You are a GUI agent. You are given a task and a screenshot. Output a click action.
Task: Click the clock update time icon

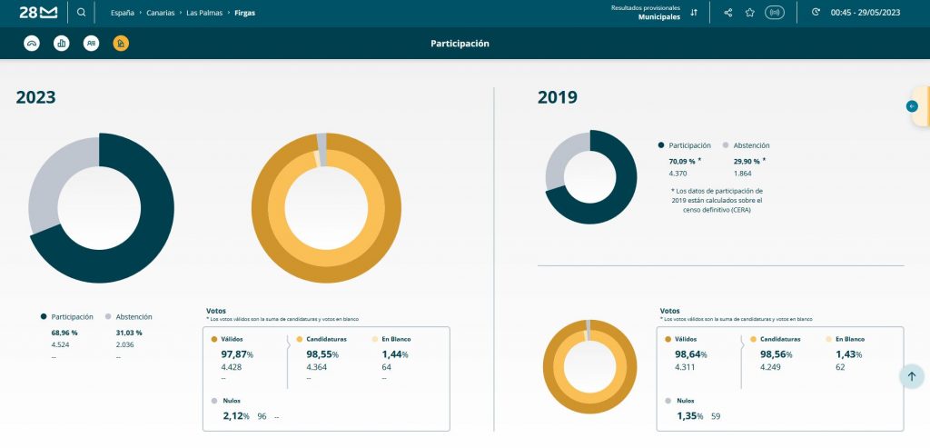point(816,12)
